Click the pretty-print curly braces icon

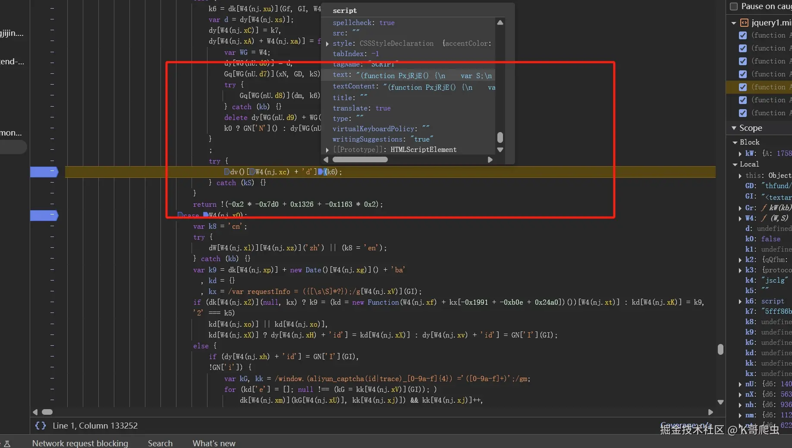(41, 426)
